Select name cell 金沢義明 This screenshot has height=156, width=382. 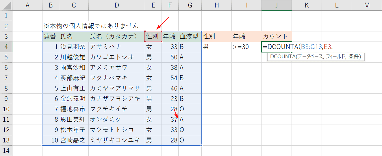click(x=74, y=99)
